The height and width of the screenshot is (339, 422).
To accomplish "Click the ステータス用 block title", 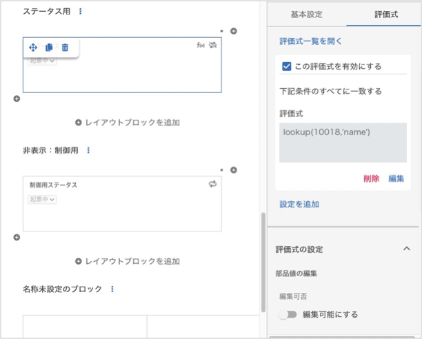I will (47, 11).
